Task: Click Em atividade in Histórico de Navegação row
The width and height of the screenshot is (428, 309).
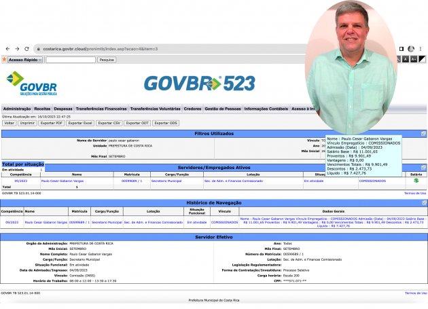Action: point(197,223)
